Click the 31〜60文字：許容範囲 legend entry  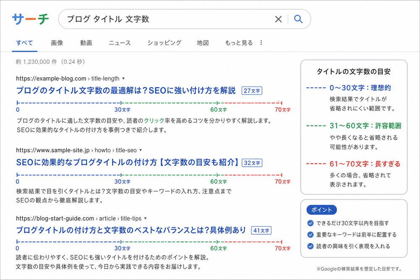point(365,126)
